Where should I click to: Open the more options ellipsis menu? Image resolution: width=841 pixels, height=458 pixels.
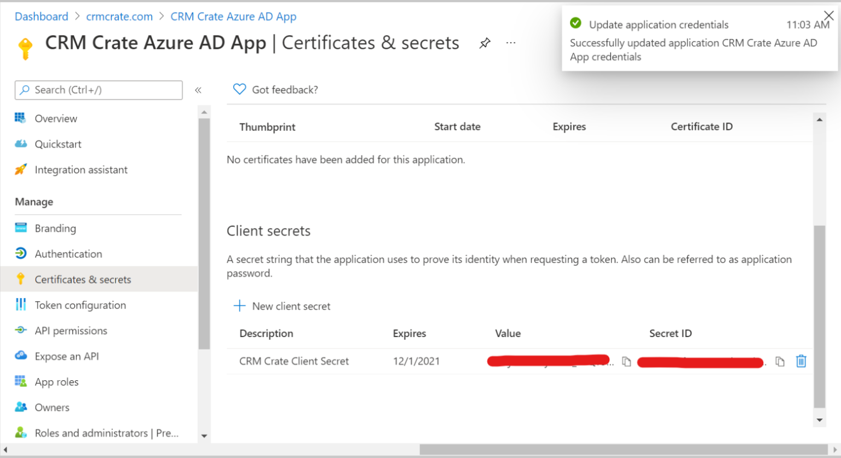[511, 43]
